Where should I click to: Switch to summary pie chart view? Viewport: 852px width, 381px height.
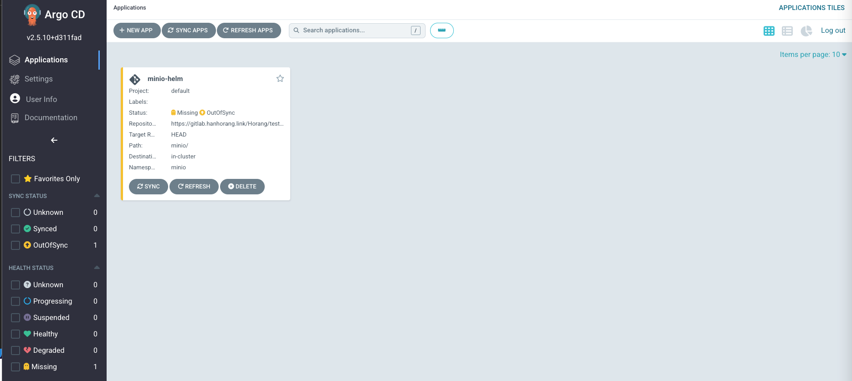coord(806,30)
